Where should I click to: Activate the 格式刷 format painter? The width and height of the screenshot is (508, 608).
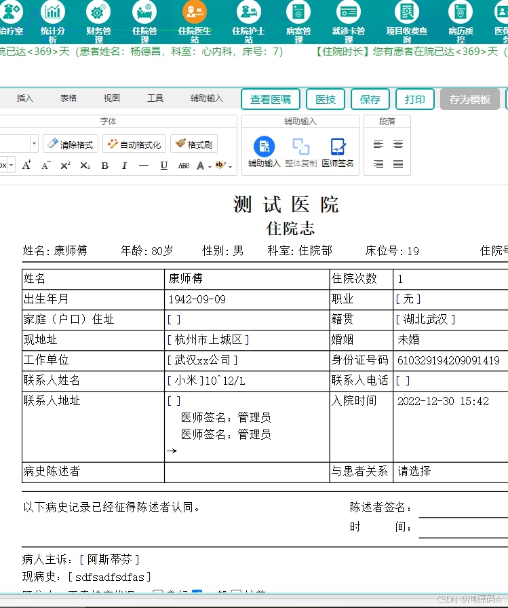coord(194,145)
